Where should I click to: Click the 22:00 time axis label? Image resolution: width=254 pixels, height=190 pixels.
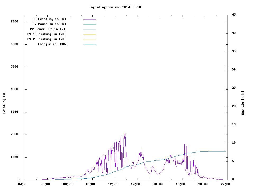(x=225, y=184)
